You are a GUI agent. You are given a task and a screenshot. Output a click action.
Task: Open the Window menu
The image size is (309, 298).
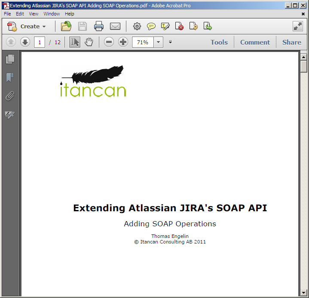coord(52,14)
